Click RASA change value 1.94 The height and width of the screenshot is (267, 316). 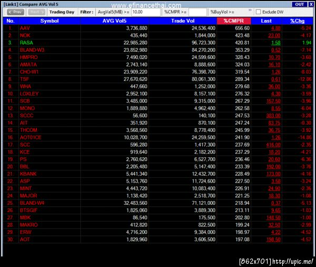coord(307,43)
